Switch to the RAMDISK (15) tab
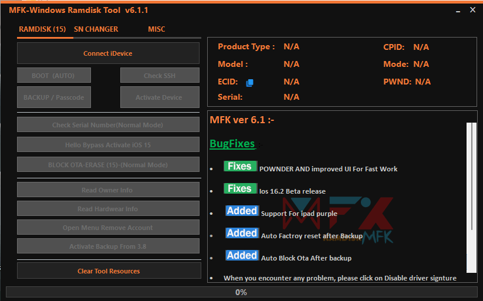This screenshot has width=483, height=301. pos(42,29)
